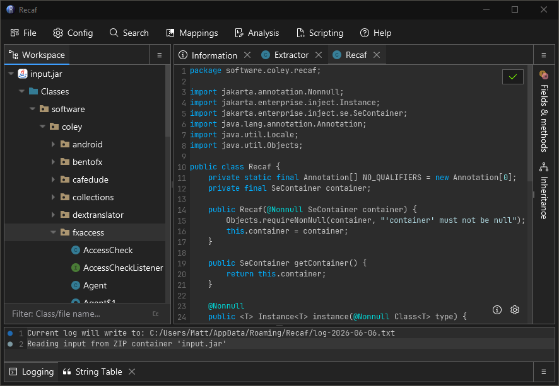Expand the cafedude package
The height and width of the screenshot is (386, 559).
pyautogui.click(x=53, y=179)
